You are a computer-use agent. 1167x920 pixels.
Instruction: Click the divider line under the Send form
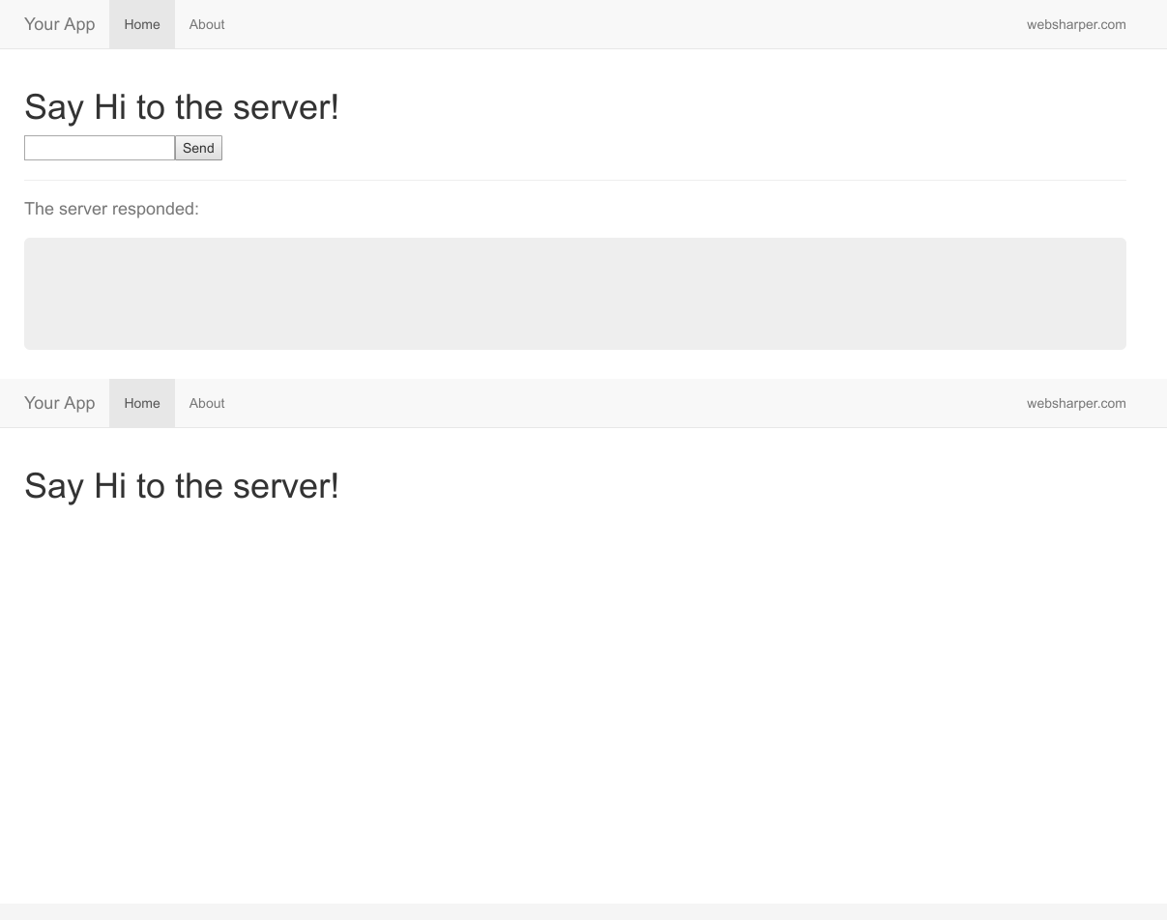point(575,180)
